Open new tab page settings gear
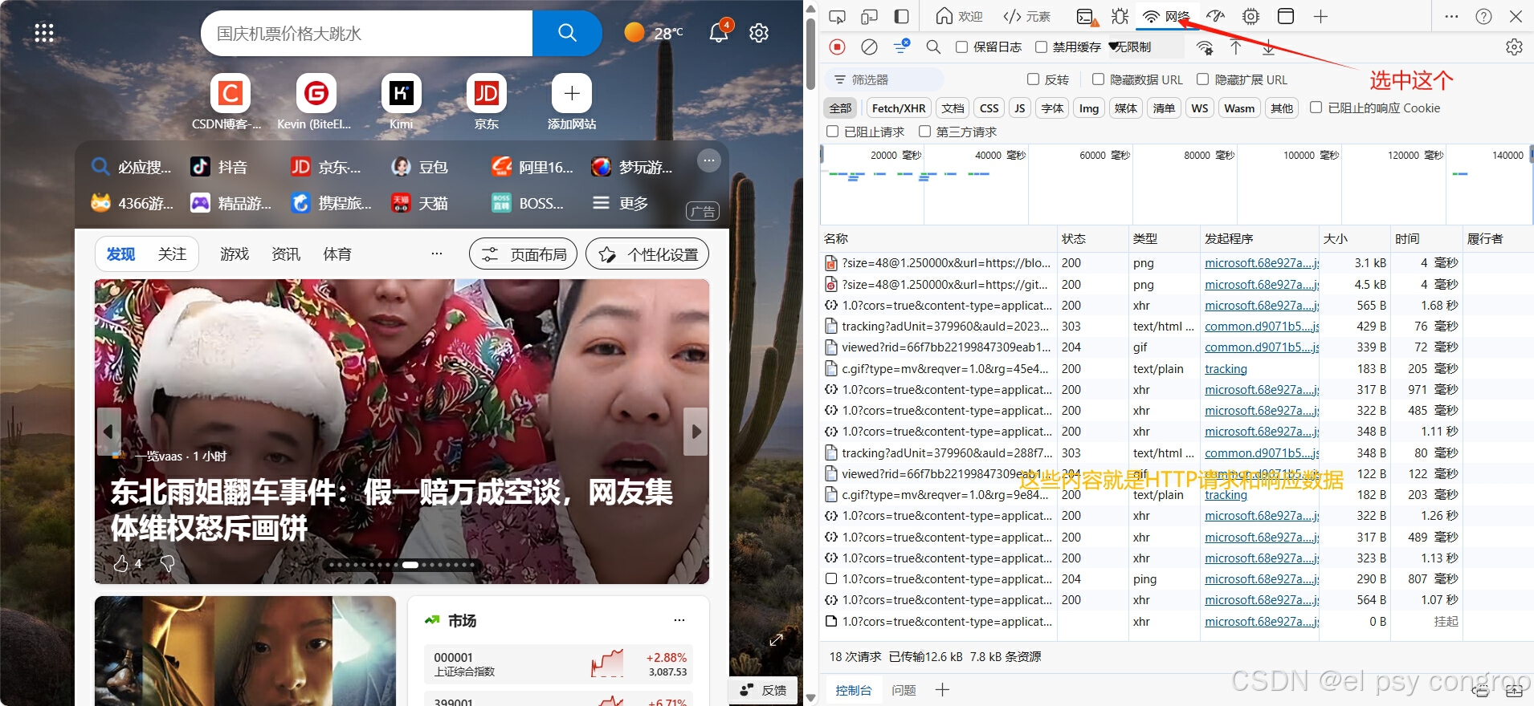1534x706 pixels. pyautogui.click(x=759, y=33)
